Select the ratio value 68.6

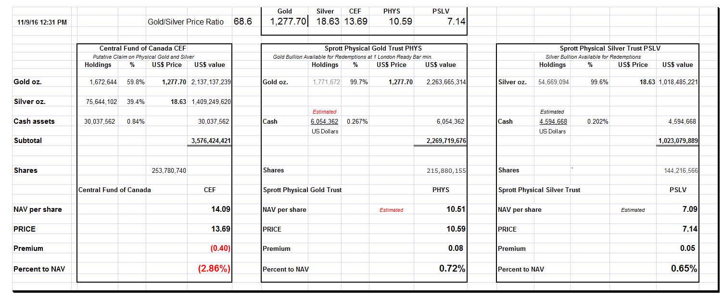242,22
